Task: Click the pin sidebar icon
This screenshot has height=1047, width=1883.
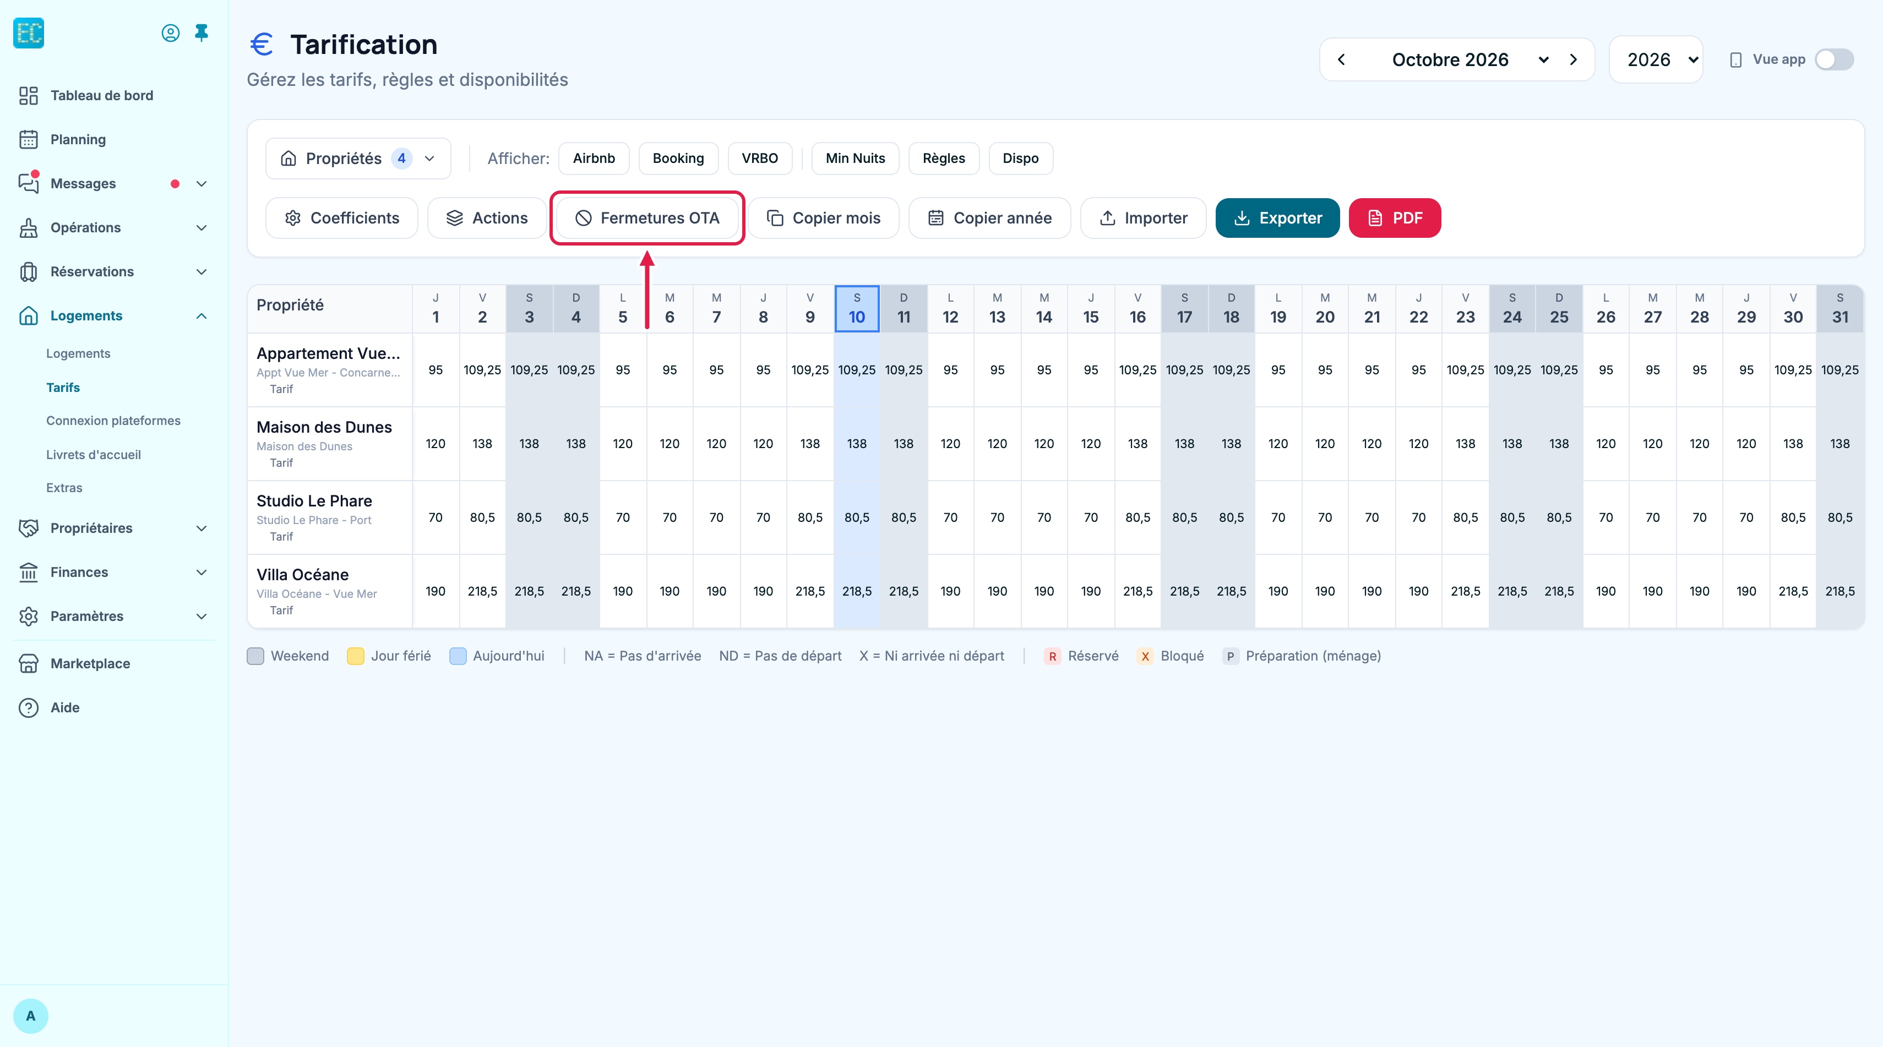Action: click(x=202, y=33)
